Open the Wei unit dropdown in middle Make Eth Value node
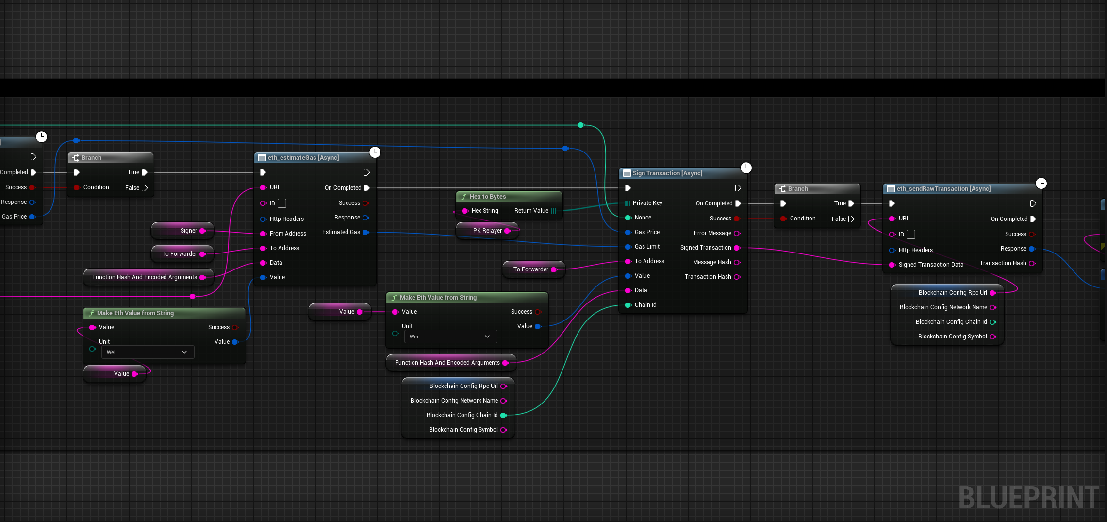 coord(450,337)
